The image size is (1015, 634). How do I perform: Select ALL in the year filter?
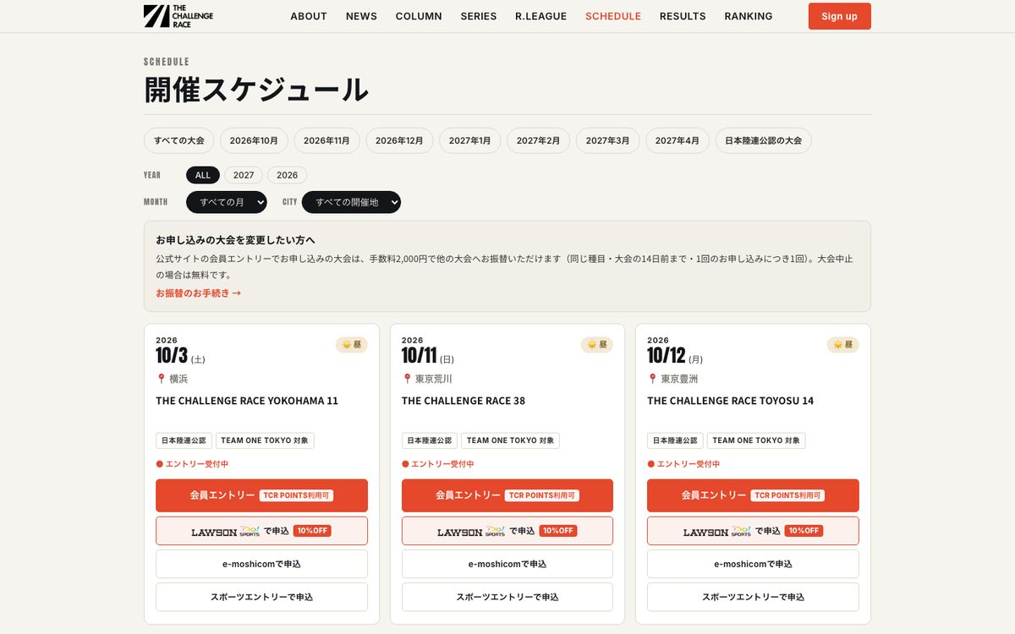(x=203, y=175)
